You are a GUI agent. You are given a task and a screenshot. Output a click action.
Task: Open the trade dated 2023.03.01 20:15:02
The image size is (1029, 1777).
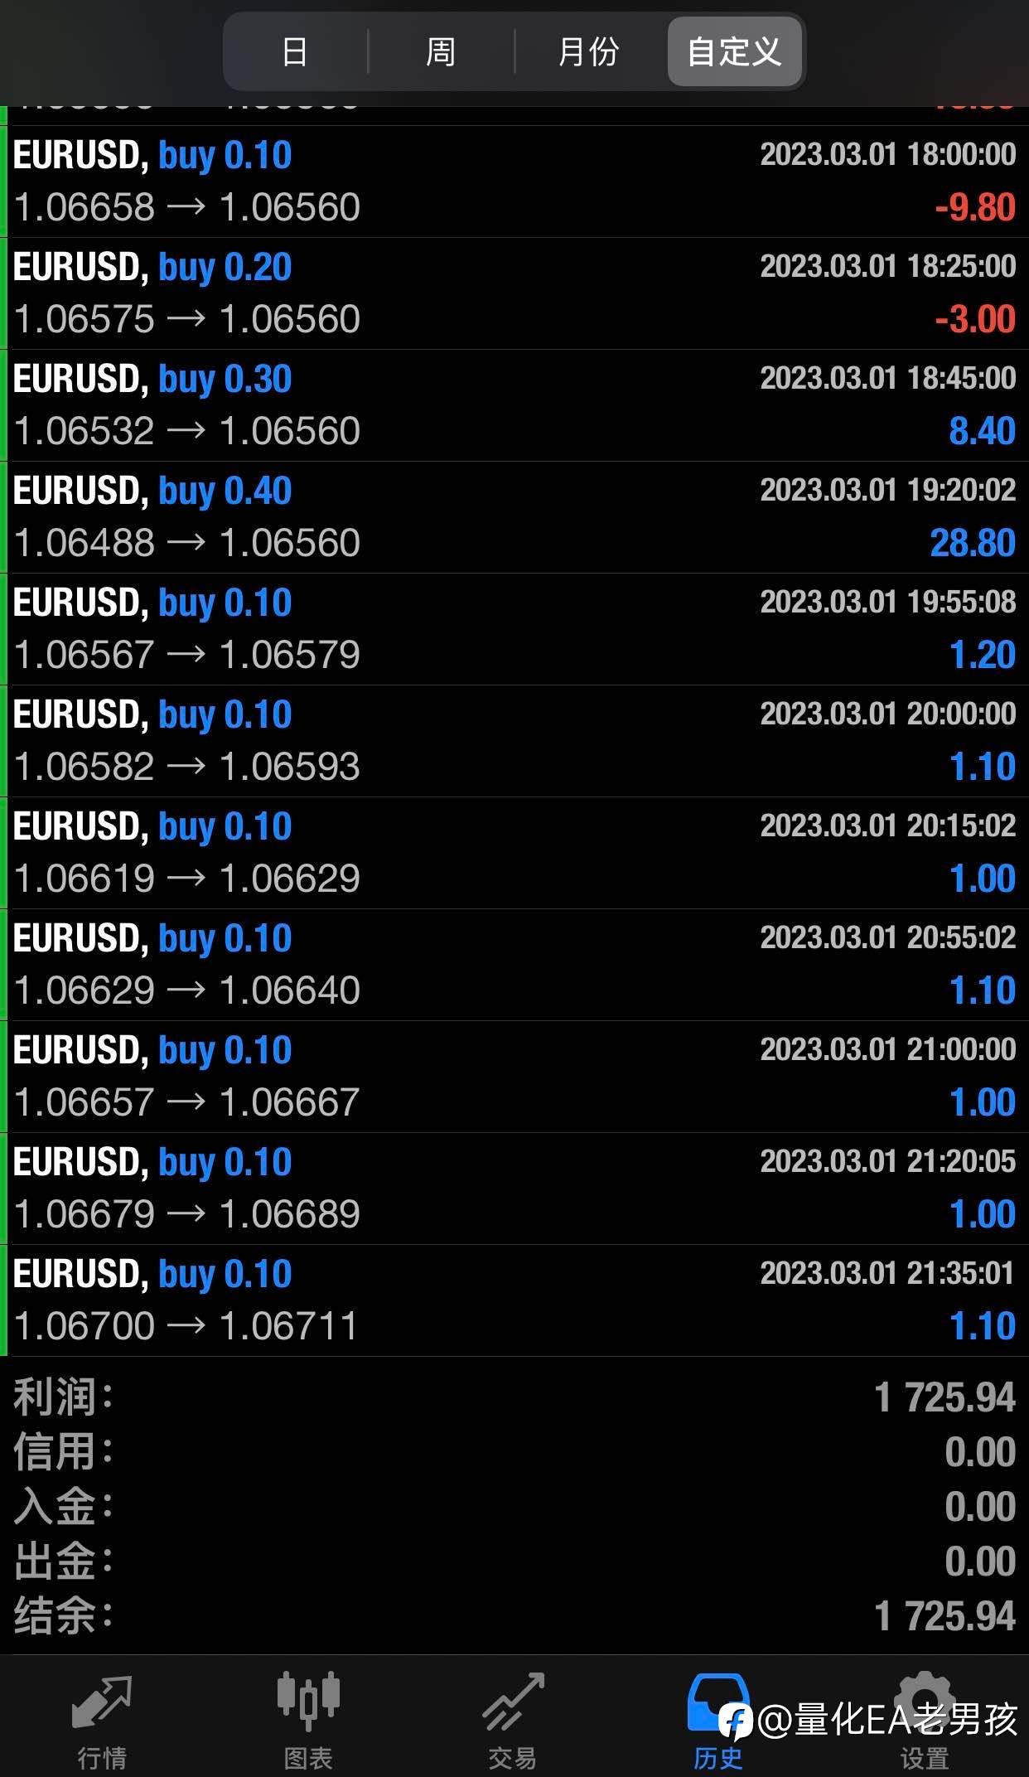click(x=514, y=853)
